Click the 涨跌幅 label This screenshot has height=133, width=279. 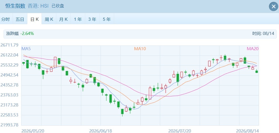12,33
